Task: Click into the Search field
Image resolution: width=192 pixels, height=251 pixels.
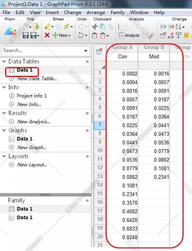Action: pyautogui.click(x=43, y=51)
